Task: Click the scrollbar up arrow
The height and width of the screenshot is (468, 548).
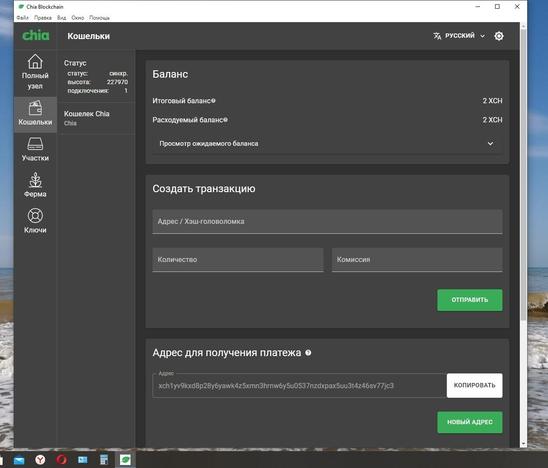Action: tap(523, 26)
